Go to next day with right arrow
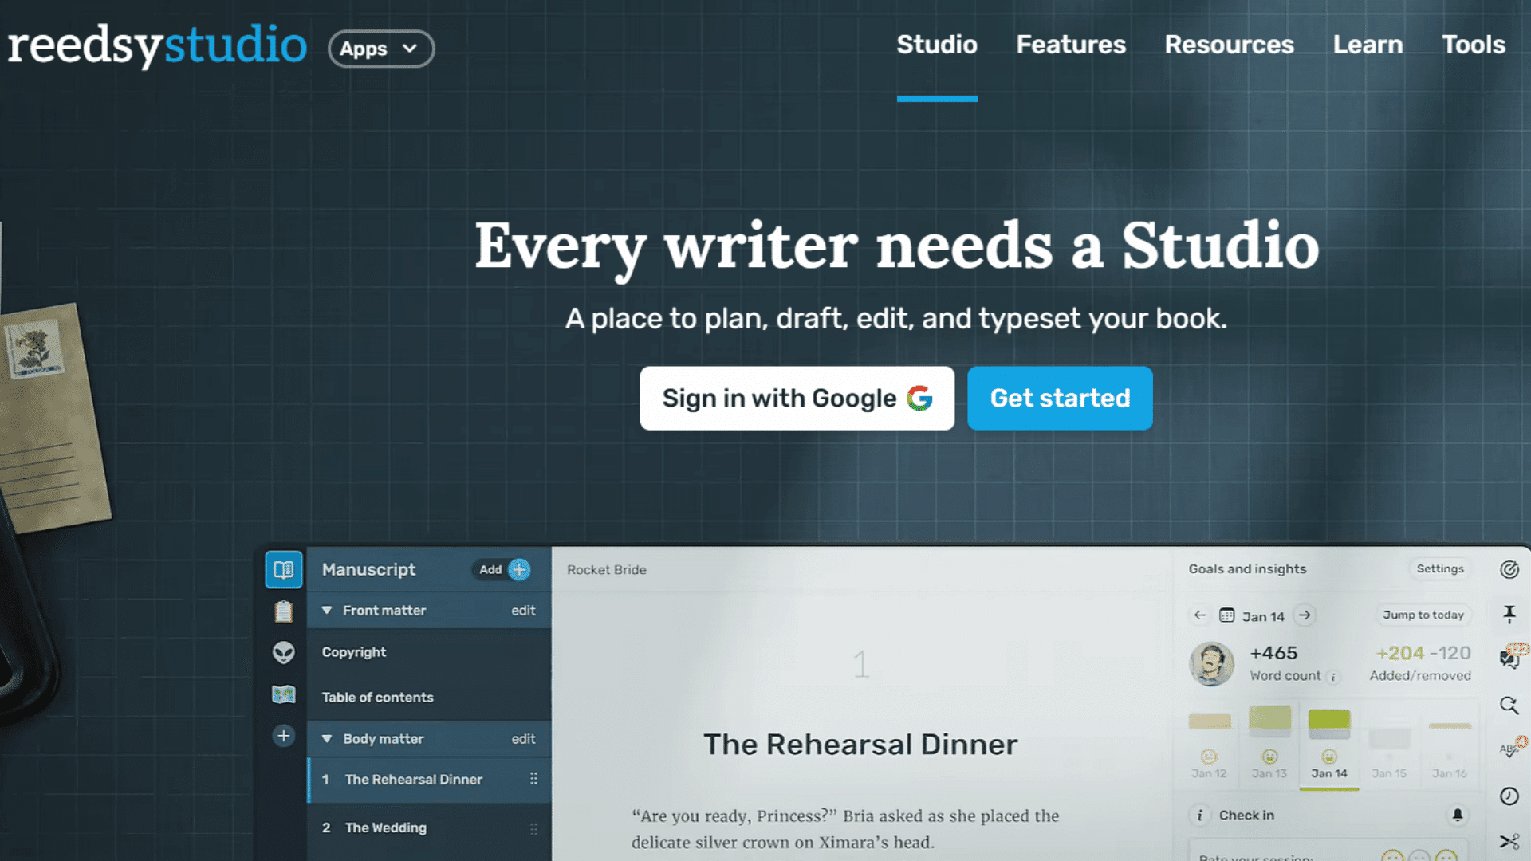Screen dimensions: 1531x861 pos(1305,615)
